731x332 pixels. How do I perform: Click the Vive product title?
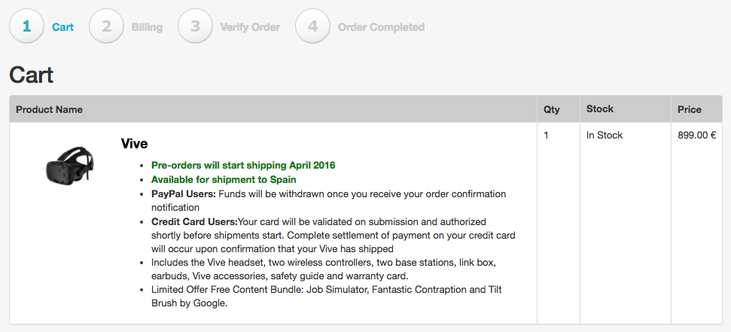click(x=134, y=143)
